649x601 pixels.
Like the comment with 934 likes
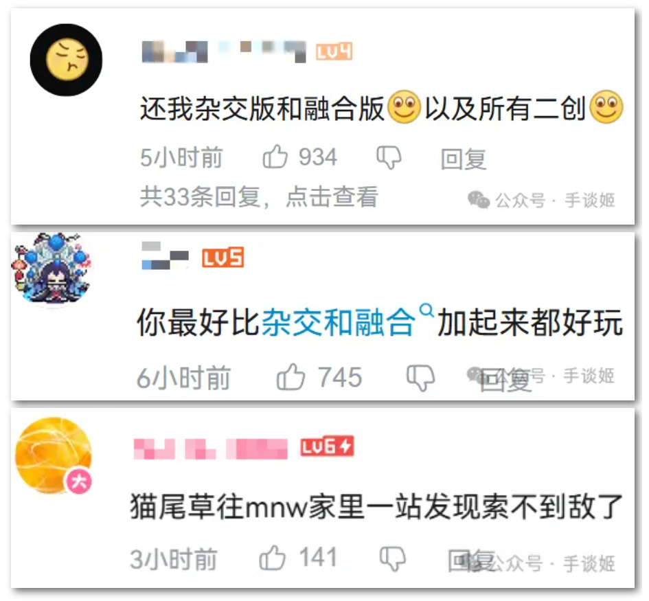click(275, 157)
